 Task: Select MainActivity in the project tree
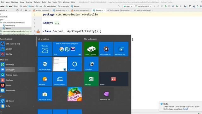pos(10,25)
